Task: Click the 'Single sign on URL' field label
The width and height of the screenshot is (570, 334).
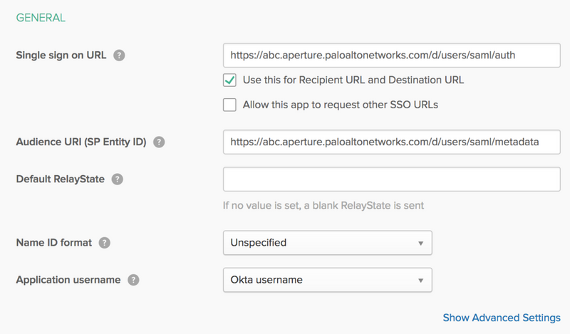Action: [61, 56]
